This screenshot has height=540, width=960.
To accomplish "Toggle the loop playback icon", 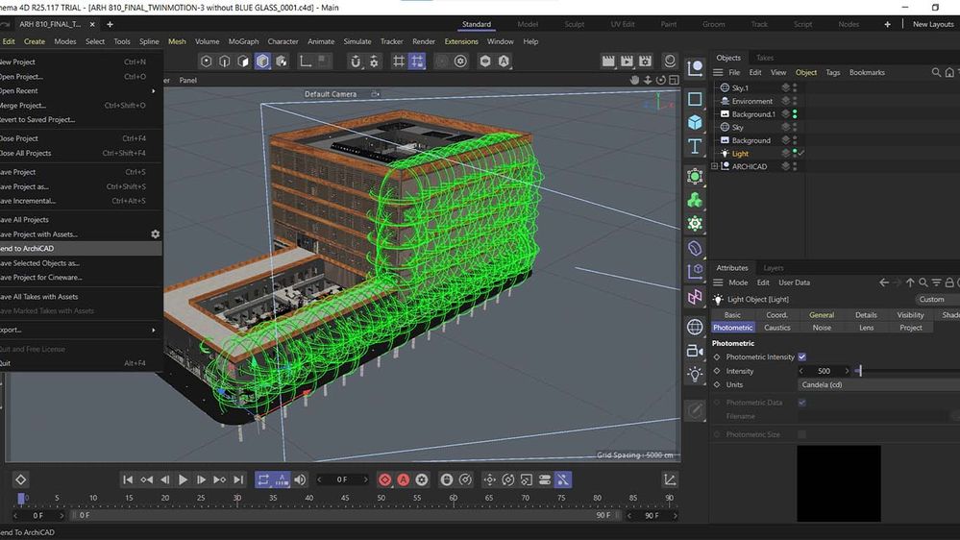I will click(x=263, y=480).
